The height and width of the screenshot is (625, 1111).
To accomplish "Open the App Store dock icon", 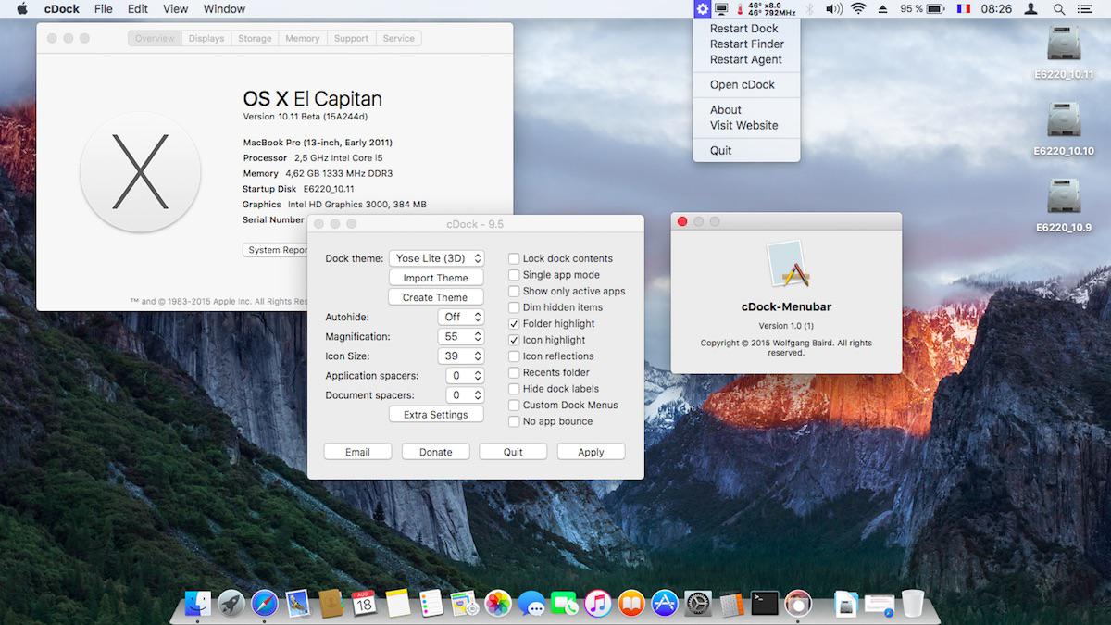I will 665,604.
